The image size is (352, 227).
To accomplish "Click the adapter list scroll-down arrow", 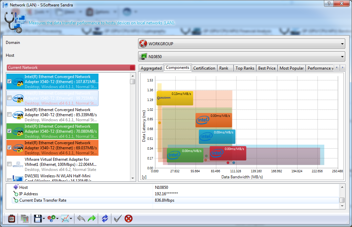I will coord(133,178).
